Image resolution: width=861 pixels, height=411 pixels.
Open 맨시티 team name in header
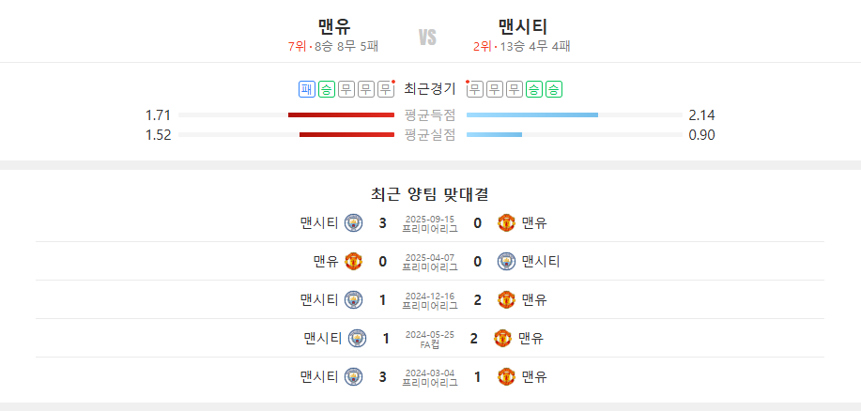[x=523, y=25]
